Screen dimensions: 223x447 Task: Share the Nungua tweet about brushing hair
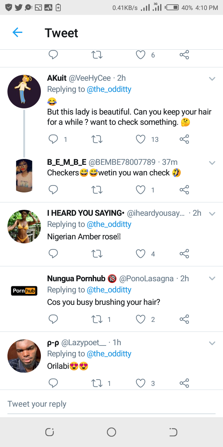[184, 319]
